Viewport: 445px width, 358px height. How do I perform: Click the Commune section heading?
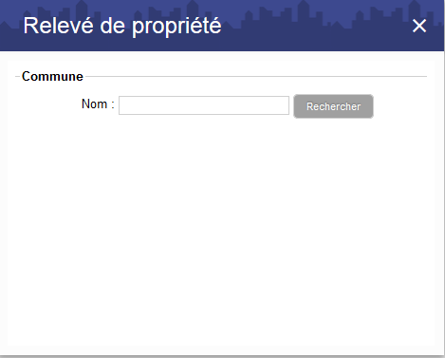pos(52,76)
